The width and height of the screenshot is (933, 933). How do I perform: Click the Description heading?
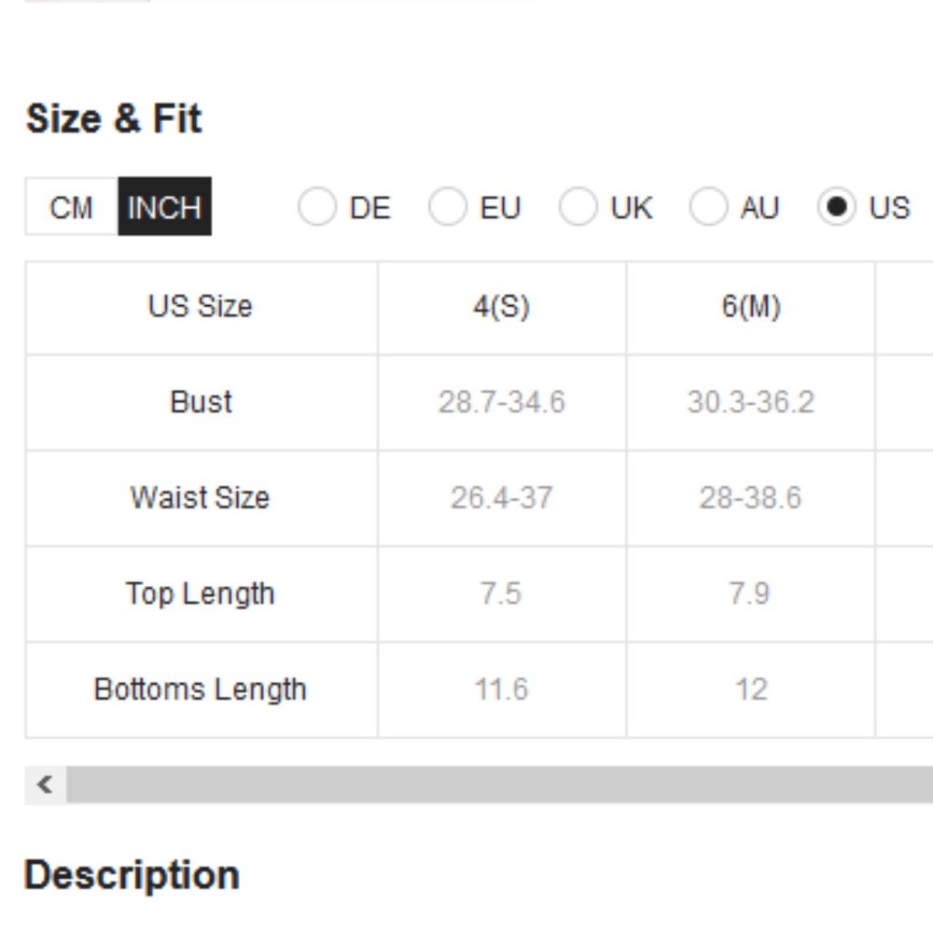(132, 876)
